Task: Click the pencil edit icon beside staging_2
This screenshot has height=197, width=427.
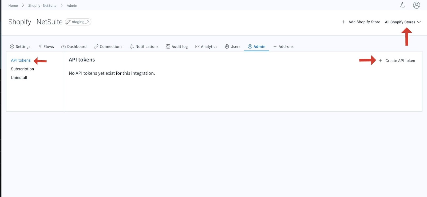Action: tap(68, 22)
